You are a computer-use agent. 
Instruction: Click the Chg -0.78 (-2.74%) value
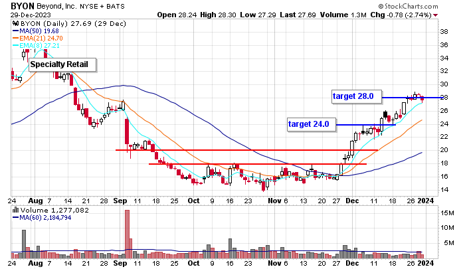pos(401,15)
